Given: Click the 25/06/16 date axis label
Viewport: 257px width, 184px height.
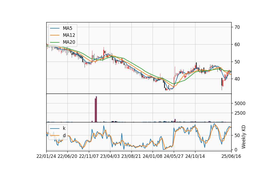Looking at the screenshot, I should (231, 157).
